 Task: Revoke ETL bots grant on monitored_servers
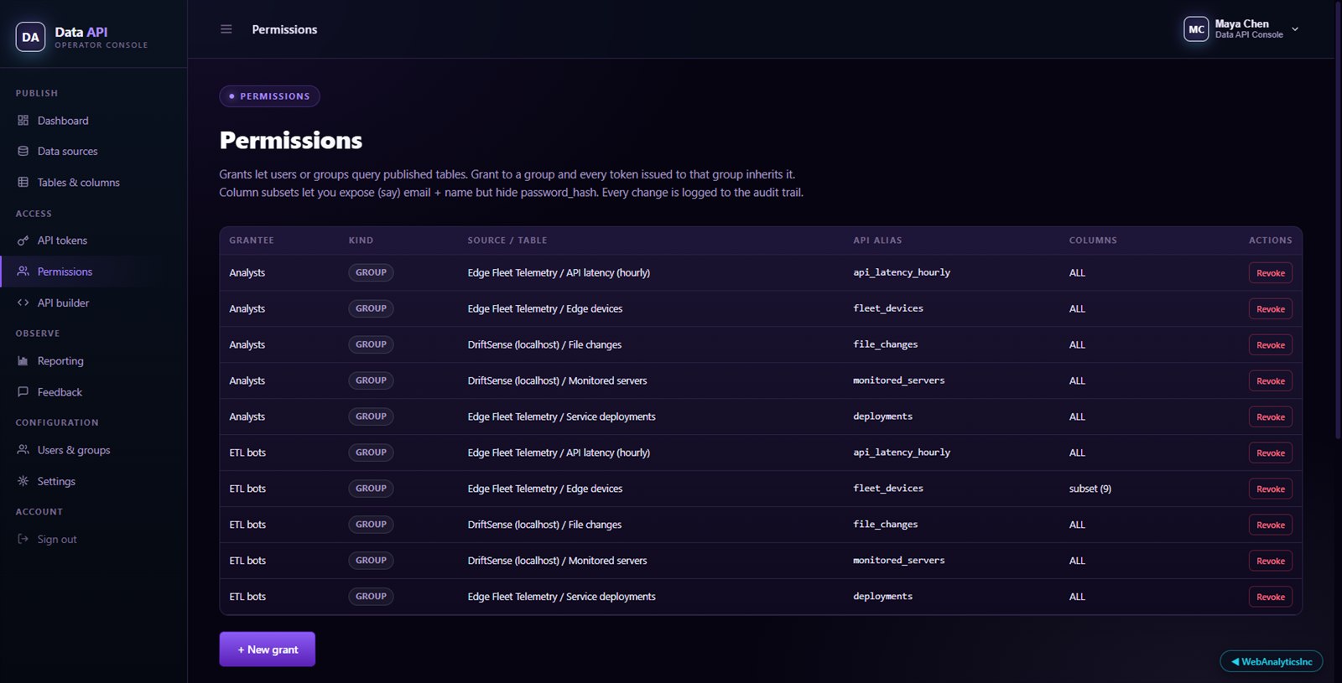[x=1271, y=561]
